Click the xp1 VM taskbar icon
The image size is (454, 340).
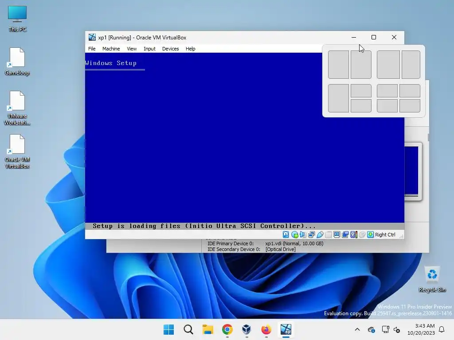coord(286,329)
